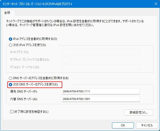Viewport: 160px width, 131px height.
Task: Choose 次の IPv6 アドレスを使う radio button
Action: pyautogui.click(x=11, y=45)
